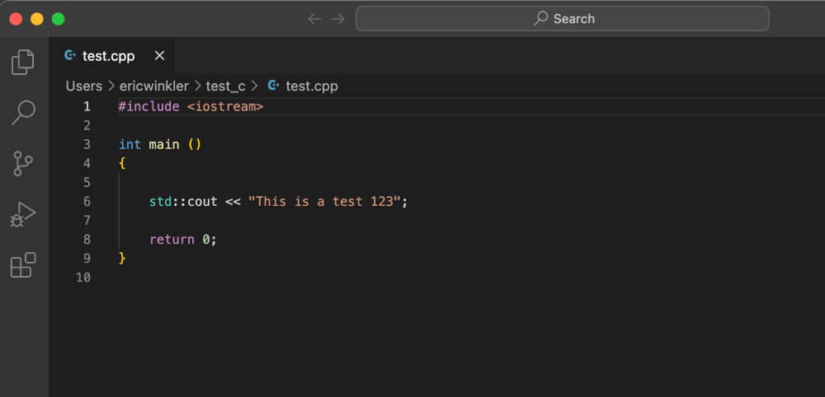Select the test.cpp editor tab
825x397 pixels.
(111, 56)
